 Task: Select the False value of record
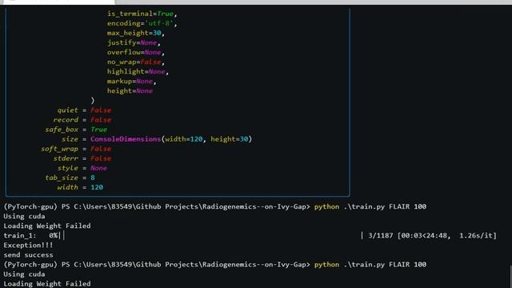(x=101, y=120)
